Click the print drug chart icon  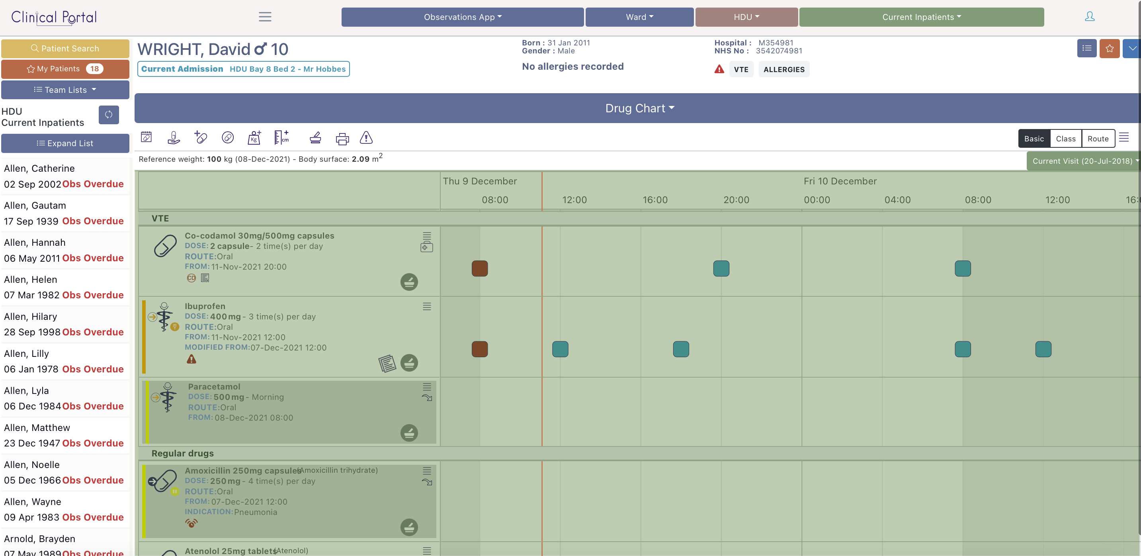342,139
